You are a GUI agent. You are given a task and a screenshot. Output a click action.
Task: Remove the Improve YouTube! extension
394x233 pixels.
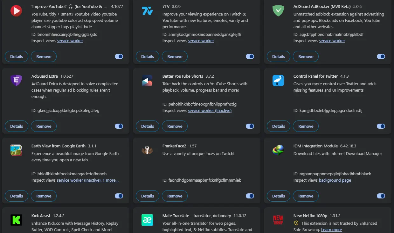coord(44,56)
